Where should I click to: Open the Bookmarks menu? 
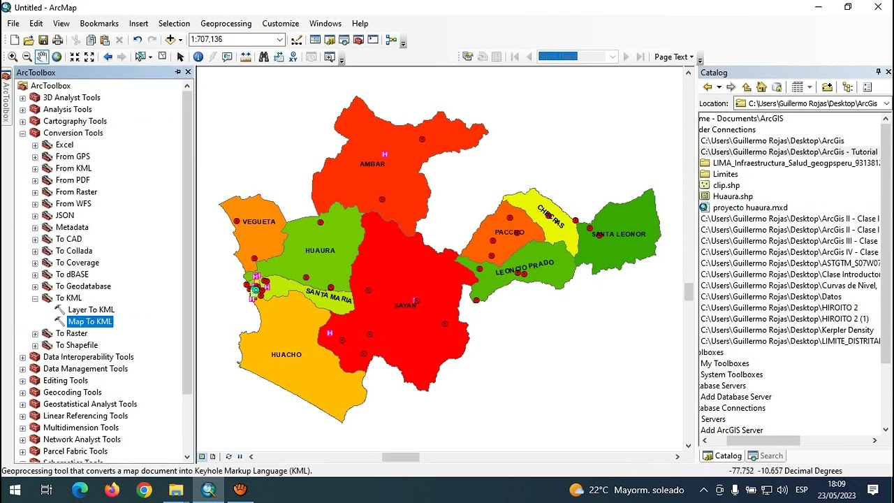pos(99,23)
